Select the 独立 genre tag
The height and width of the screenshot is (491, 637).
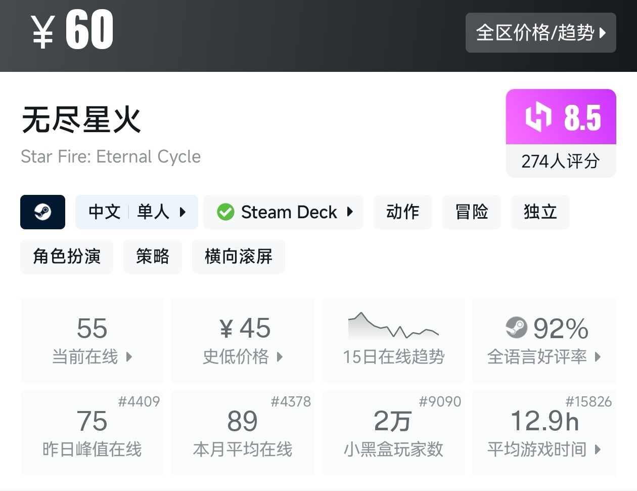click(540, 212)
